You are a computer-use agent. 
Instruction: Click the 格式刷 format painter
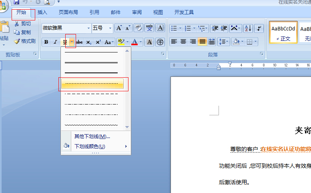pyautogui.click(x=24, y=41)
